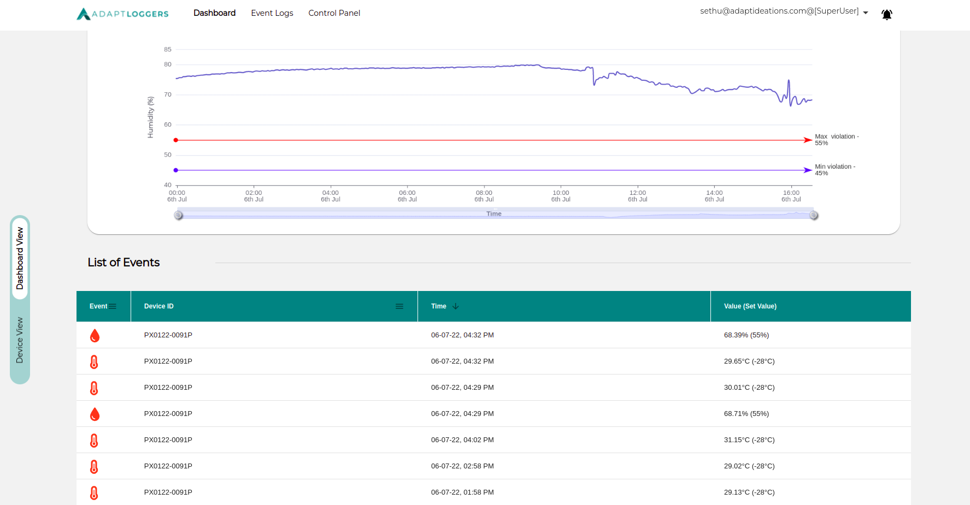The width and height of the screenshot is (970, 505).
Task: Click humidity drop icon for 68.71% event
Action: point(95,414)
